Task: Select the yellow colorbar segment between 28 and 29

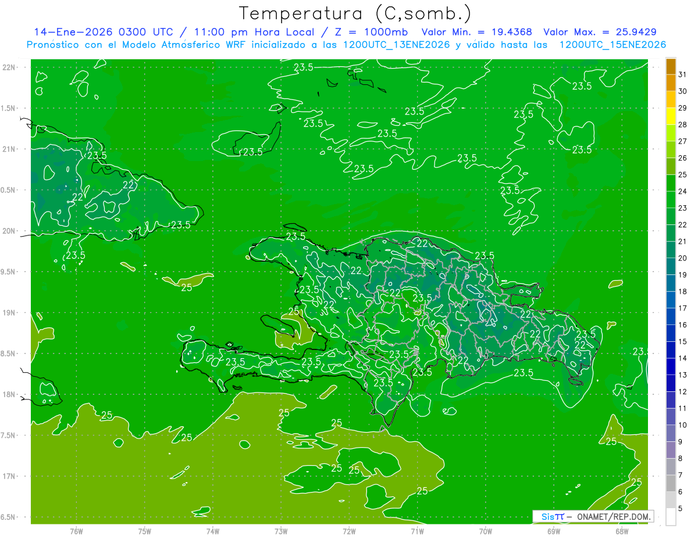Action: click(x=671, y=116)
